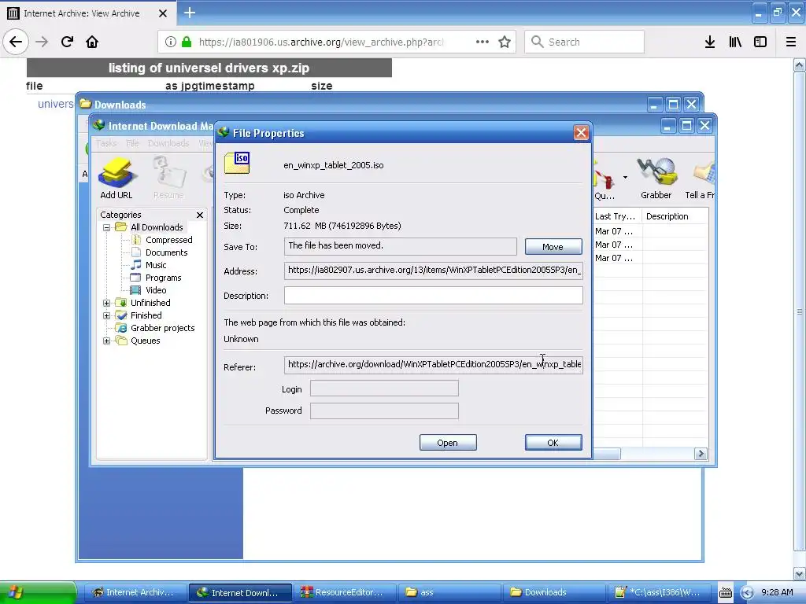Click the browser scrollbar down arrow
Viewport: 806px width, 604px height.
(800, 573)
